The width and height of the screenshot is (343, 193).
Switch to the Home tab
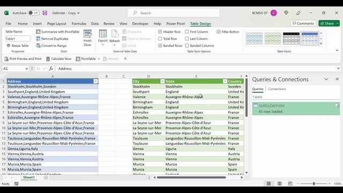point(23,24)
